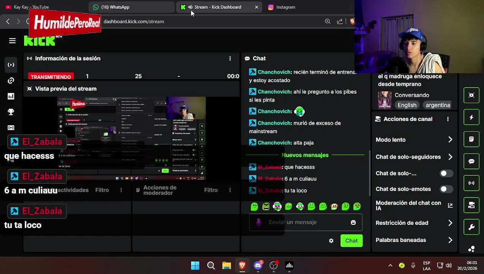
Task: Expand Palabras baneadas settings
Action: coord(450,240)
